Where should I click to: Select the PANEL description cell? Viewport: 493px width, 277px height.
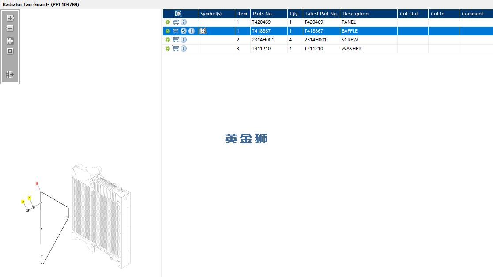(369, 22)
